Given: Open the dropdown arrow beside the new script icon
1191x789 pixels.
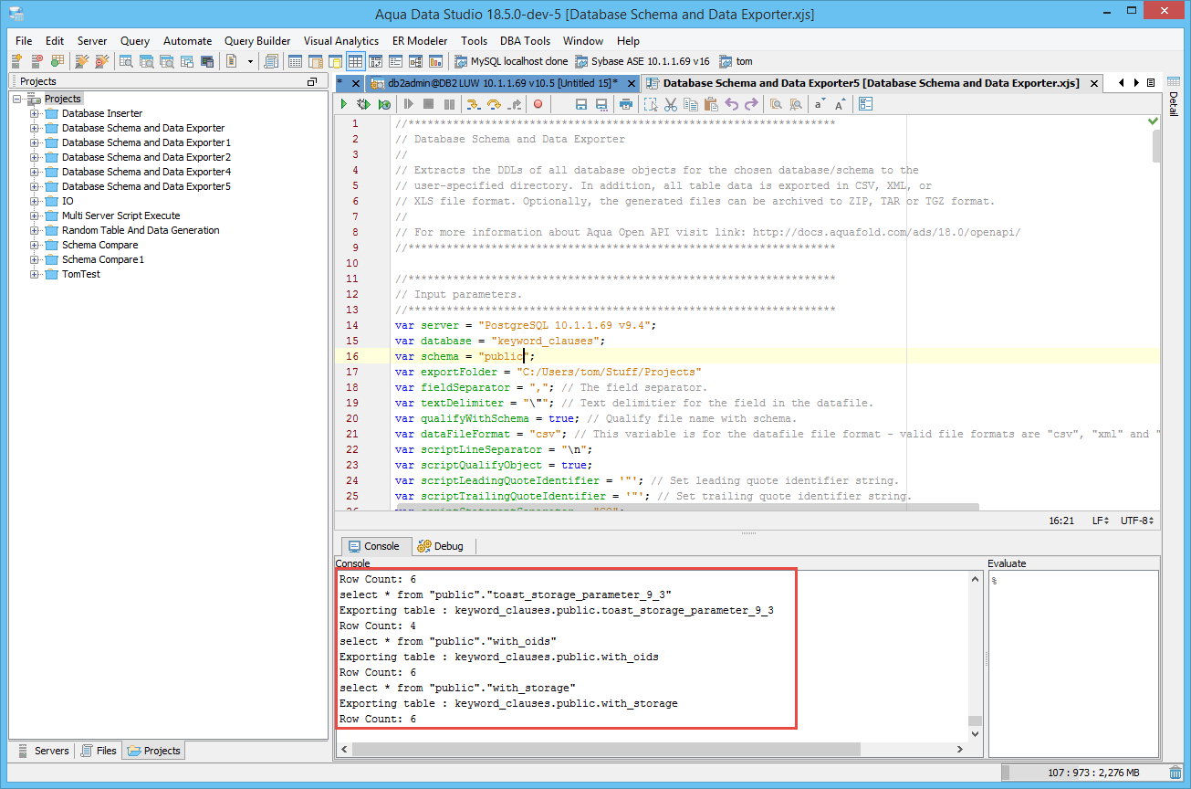Looking at the screenshot, I should [x=249, y=61].
